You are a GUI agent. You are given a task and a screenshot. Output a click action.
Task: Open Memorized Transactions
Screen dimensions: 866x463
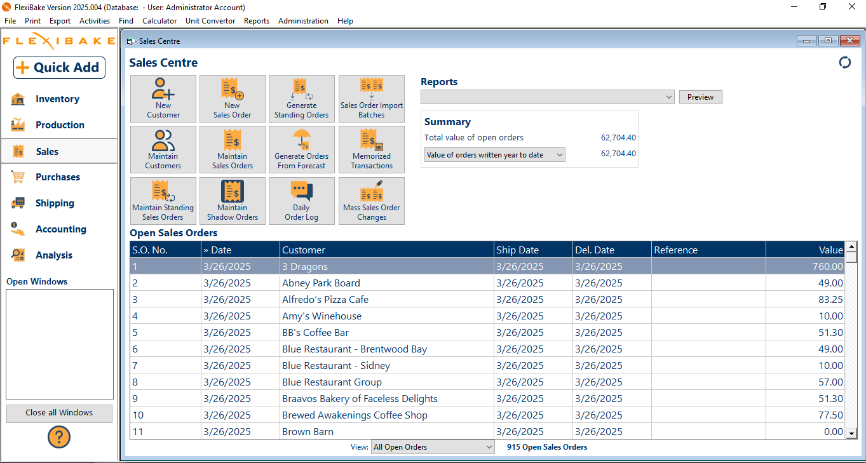coord(372,149)
